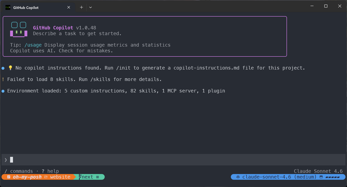Open the new-tab profile dropdown

pos(91,8)
